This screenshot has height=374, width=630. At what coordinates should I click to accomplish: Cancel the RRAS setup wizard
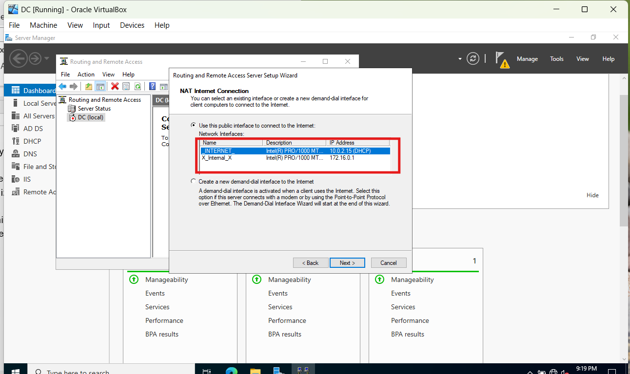[389, 263]
